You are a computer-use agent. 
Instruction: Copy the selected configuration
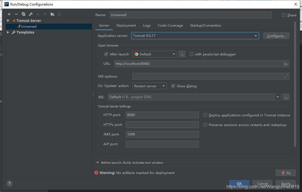[x=24, y=14]
